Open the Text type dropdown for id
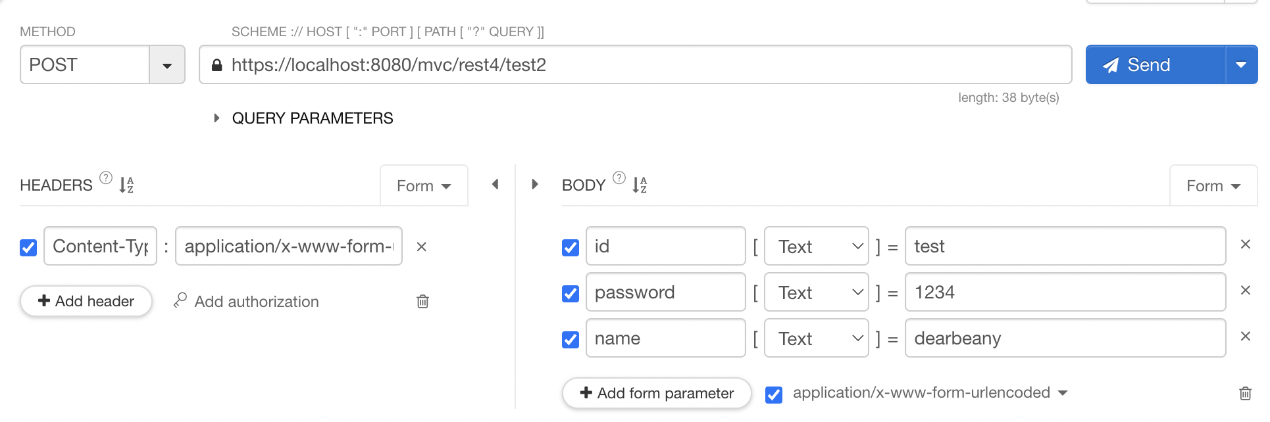This screenshot has width=1270, height=422. 816,246
